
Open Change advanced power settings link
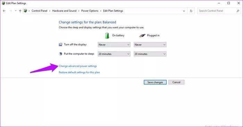pyautogui.click(x=78, y=66)
